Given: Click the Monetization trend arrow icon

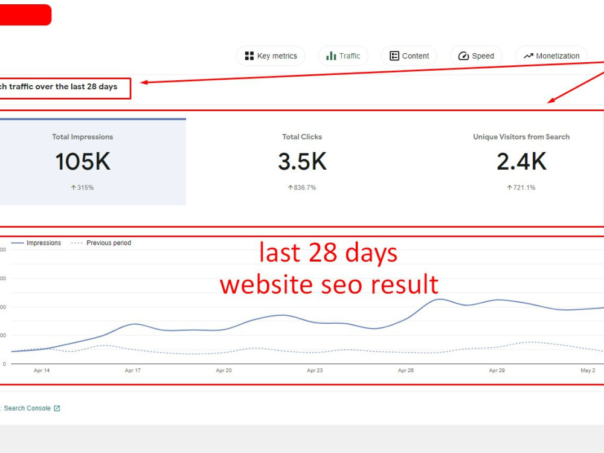Looking at the screenshot, I should 528,56.
